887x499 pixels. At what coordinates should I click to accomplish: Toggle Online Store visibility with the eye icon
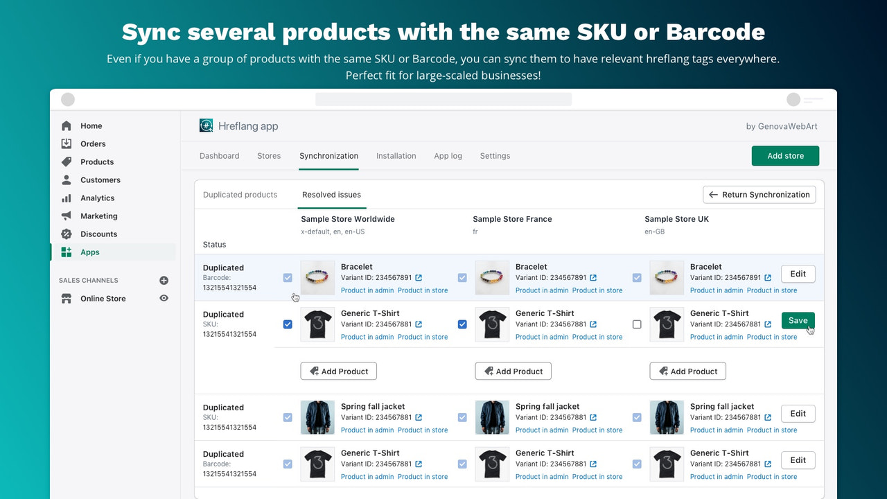(x=164, y=298)
